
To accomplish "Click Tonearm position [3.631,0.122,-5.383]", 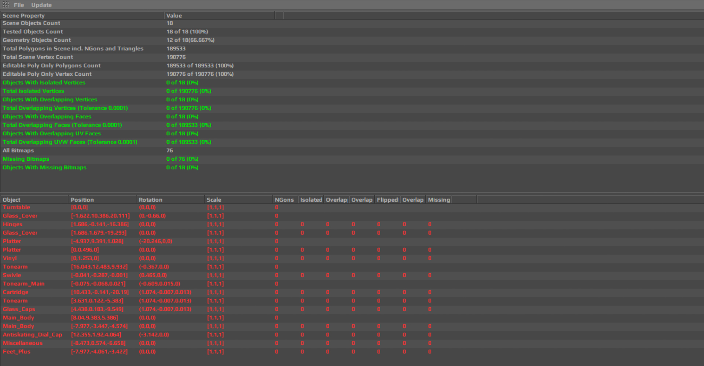I will click(97, 300).
